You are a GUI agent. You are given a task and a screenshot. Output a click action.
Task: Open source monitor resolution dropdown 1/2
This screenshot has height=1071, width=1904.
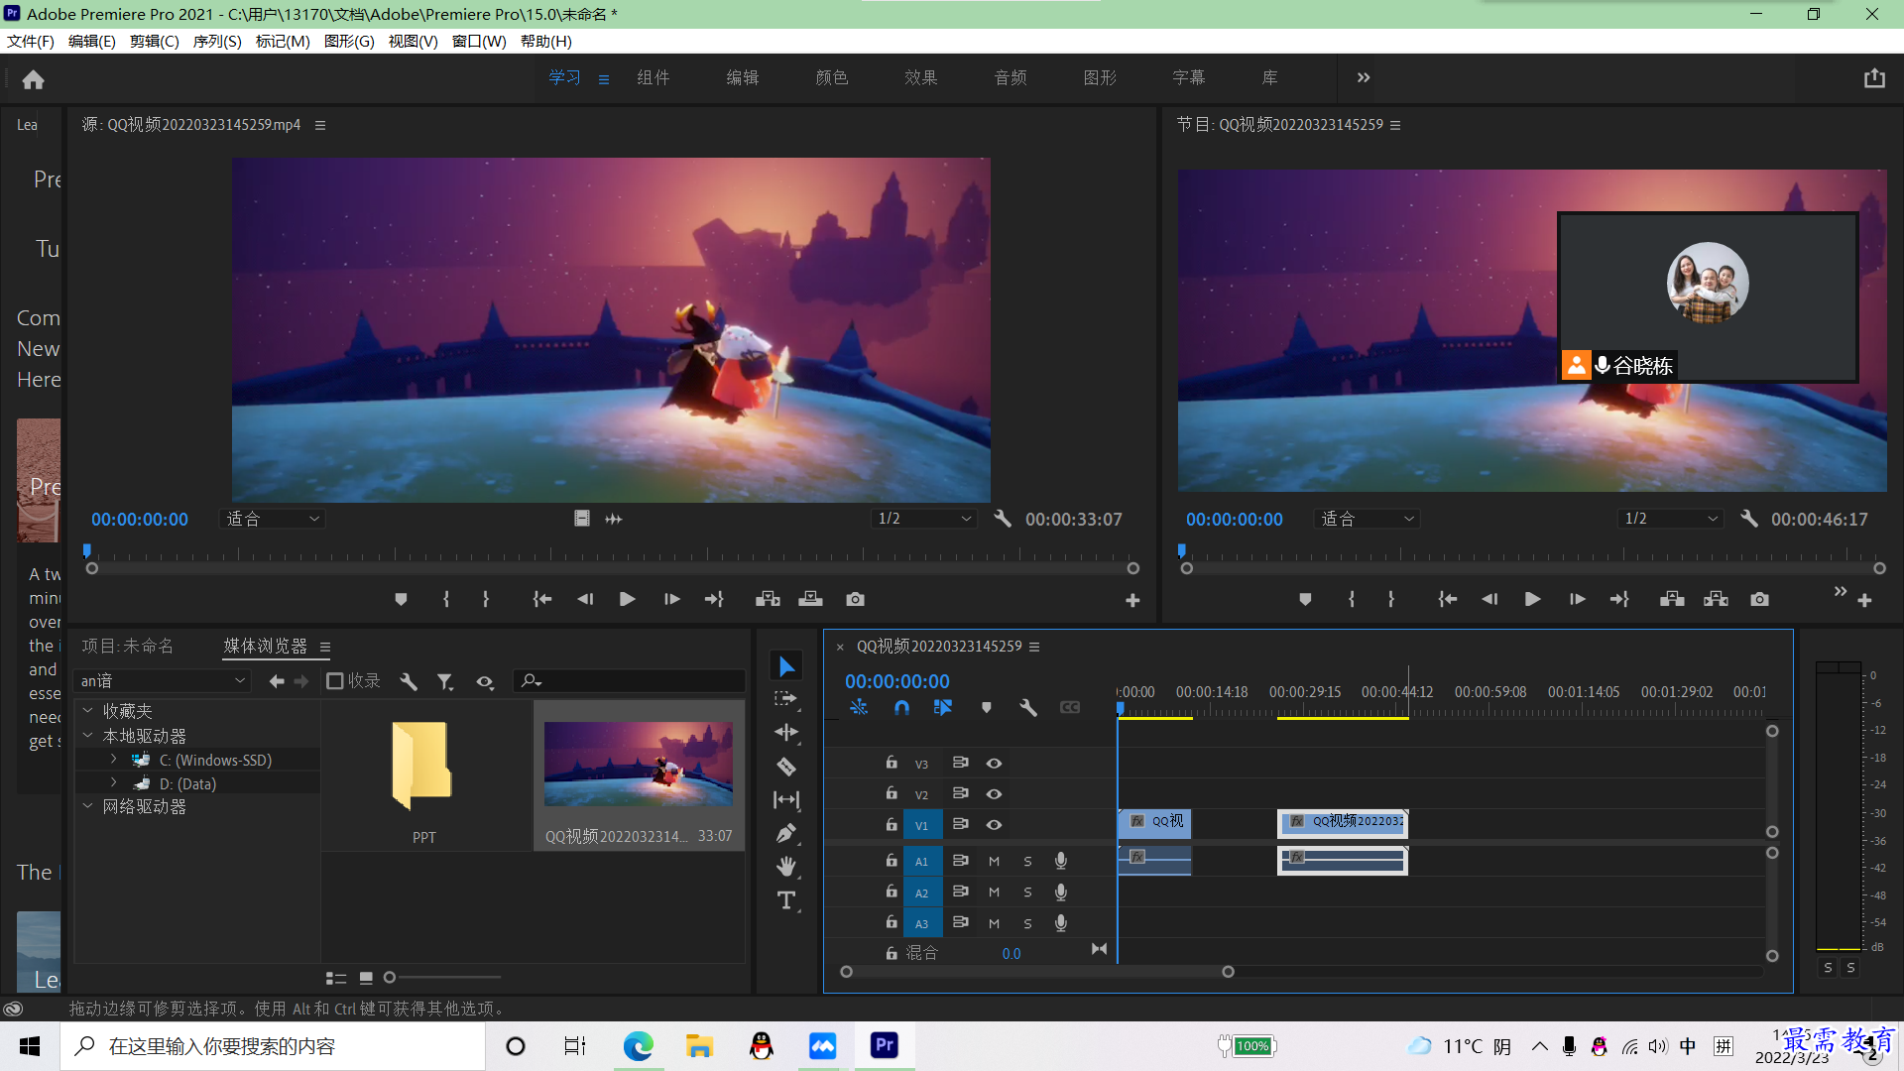(923, 519)
